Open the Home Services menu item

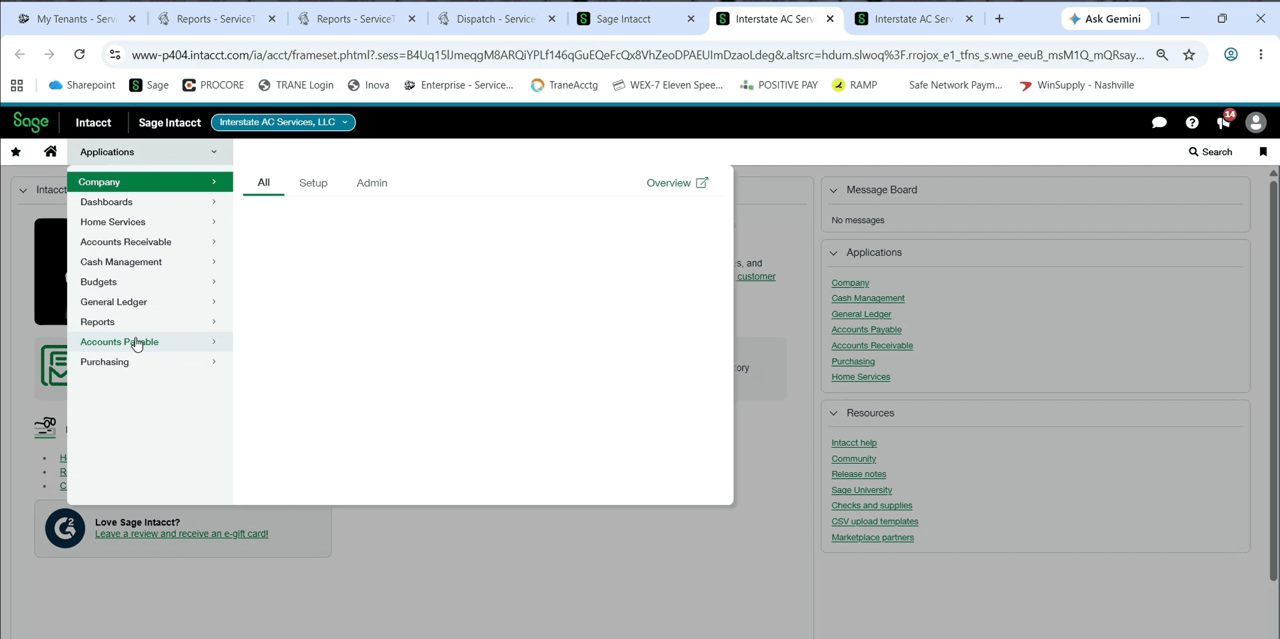tap(150, 222)
